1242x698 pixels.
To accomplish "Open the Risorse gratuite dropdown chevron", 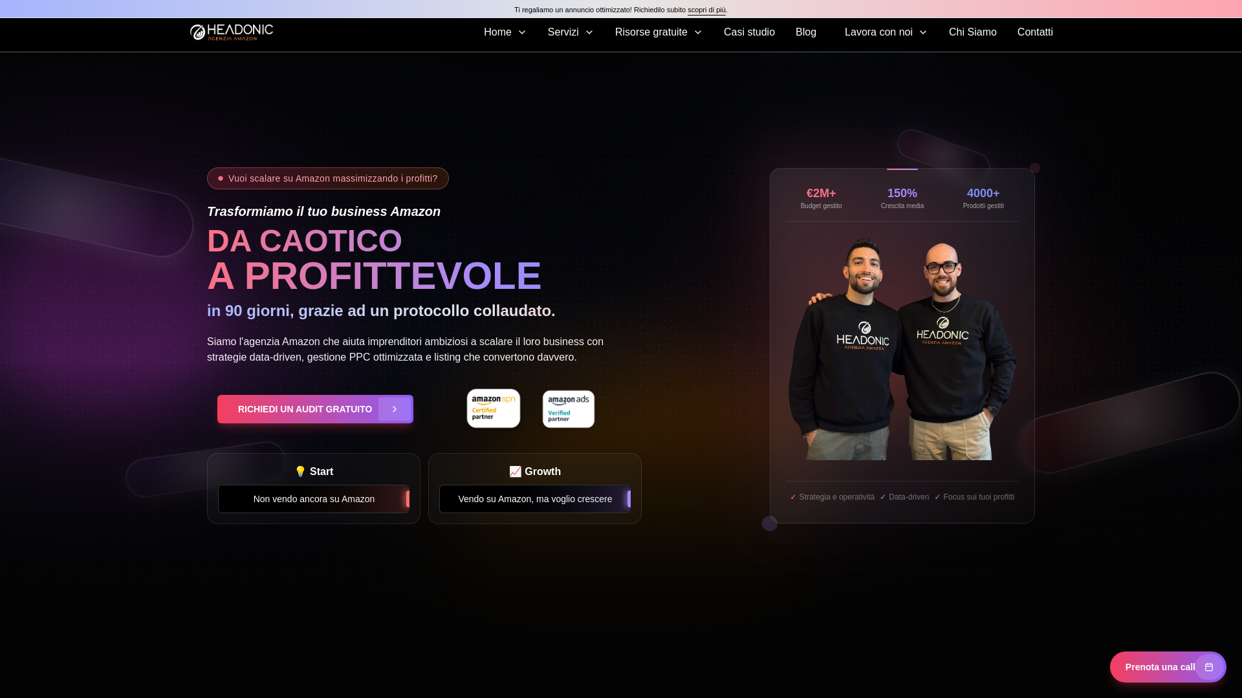I will [698, 32].
